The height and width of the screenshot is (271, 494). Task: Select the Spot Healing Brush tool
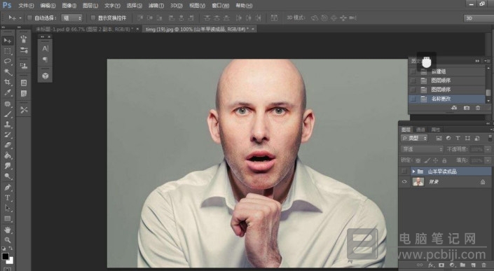(x=7, y=104)
